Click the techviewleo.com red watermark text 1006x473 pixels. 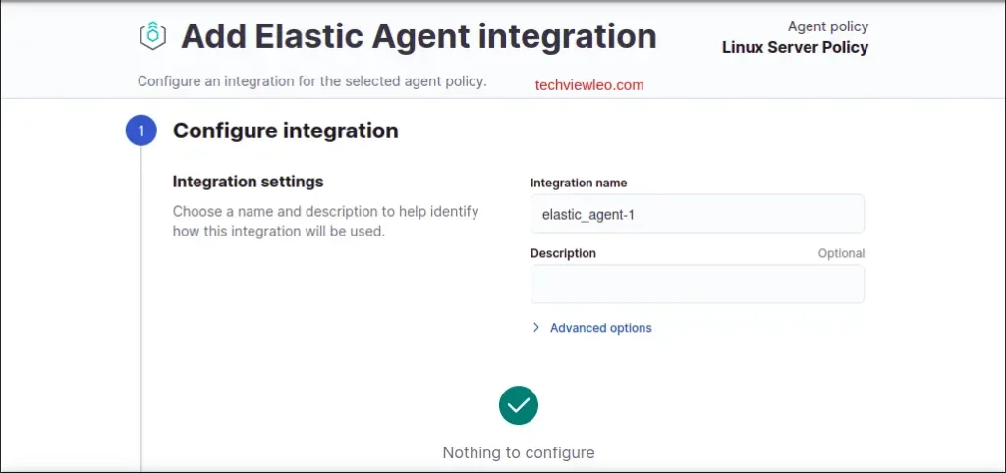tap(589, 85)
